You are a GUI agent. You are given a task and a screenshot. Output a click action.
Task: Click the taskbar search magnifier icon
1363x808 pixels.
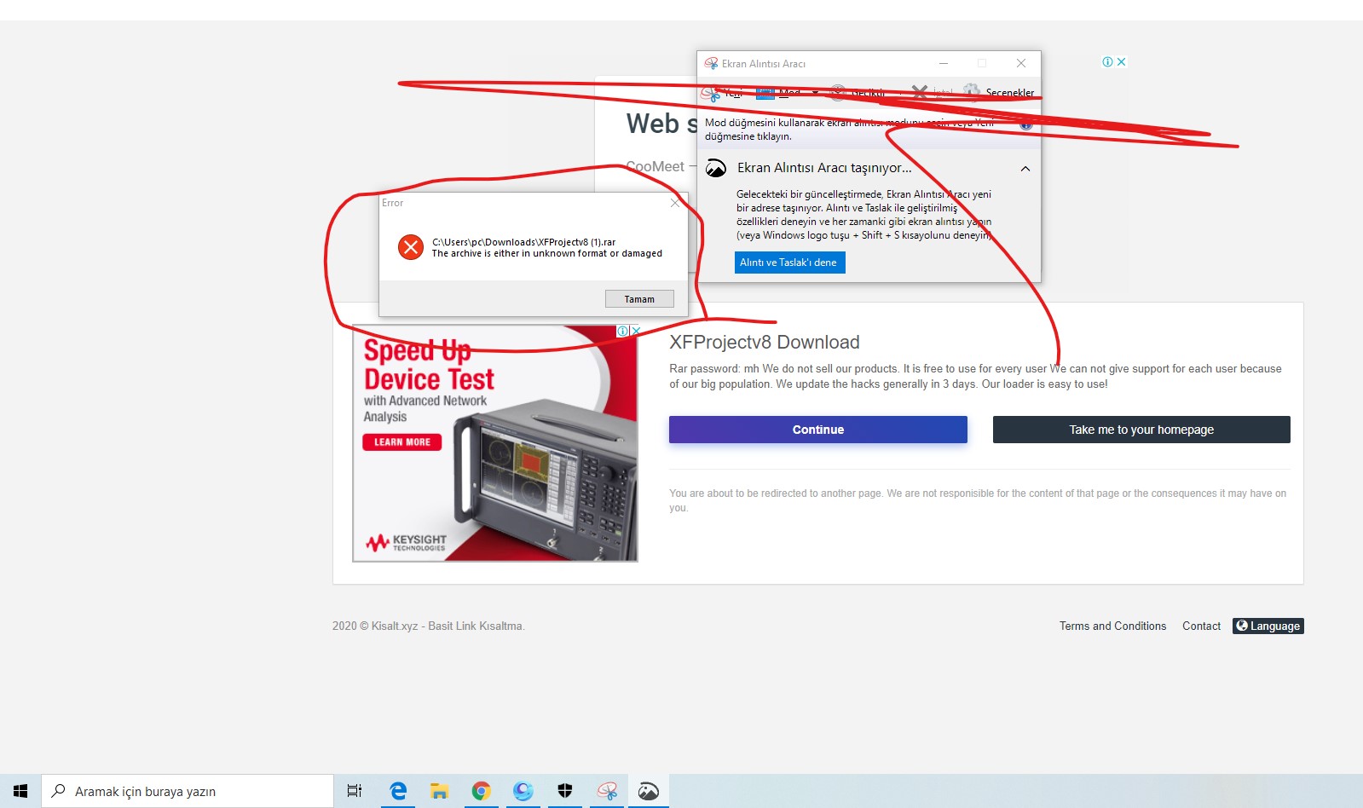59,791
